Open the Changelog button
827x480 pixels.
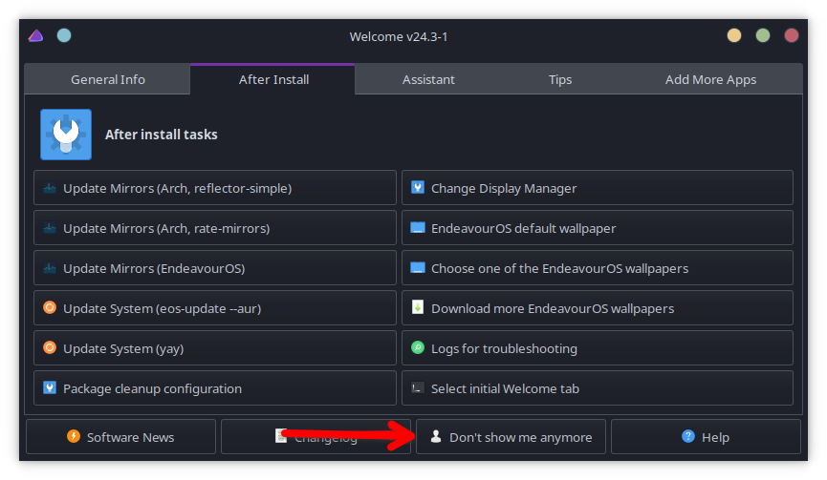pos(316,437)
